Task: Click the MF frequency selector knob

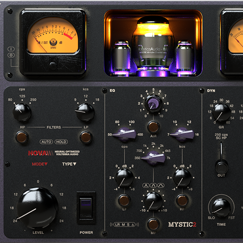Action: (153, 158)
